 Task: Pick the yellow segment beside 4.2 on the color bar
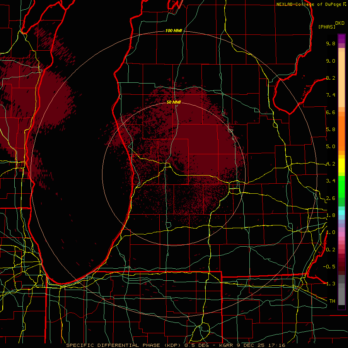pos(341,165)
